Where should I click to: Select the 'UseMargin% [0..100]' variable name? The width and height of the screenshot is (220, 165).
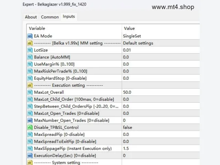coord(54,64)
